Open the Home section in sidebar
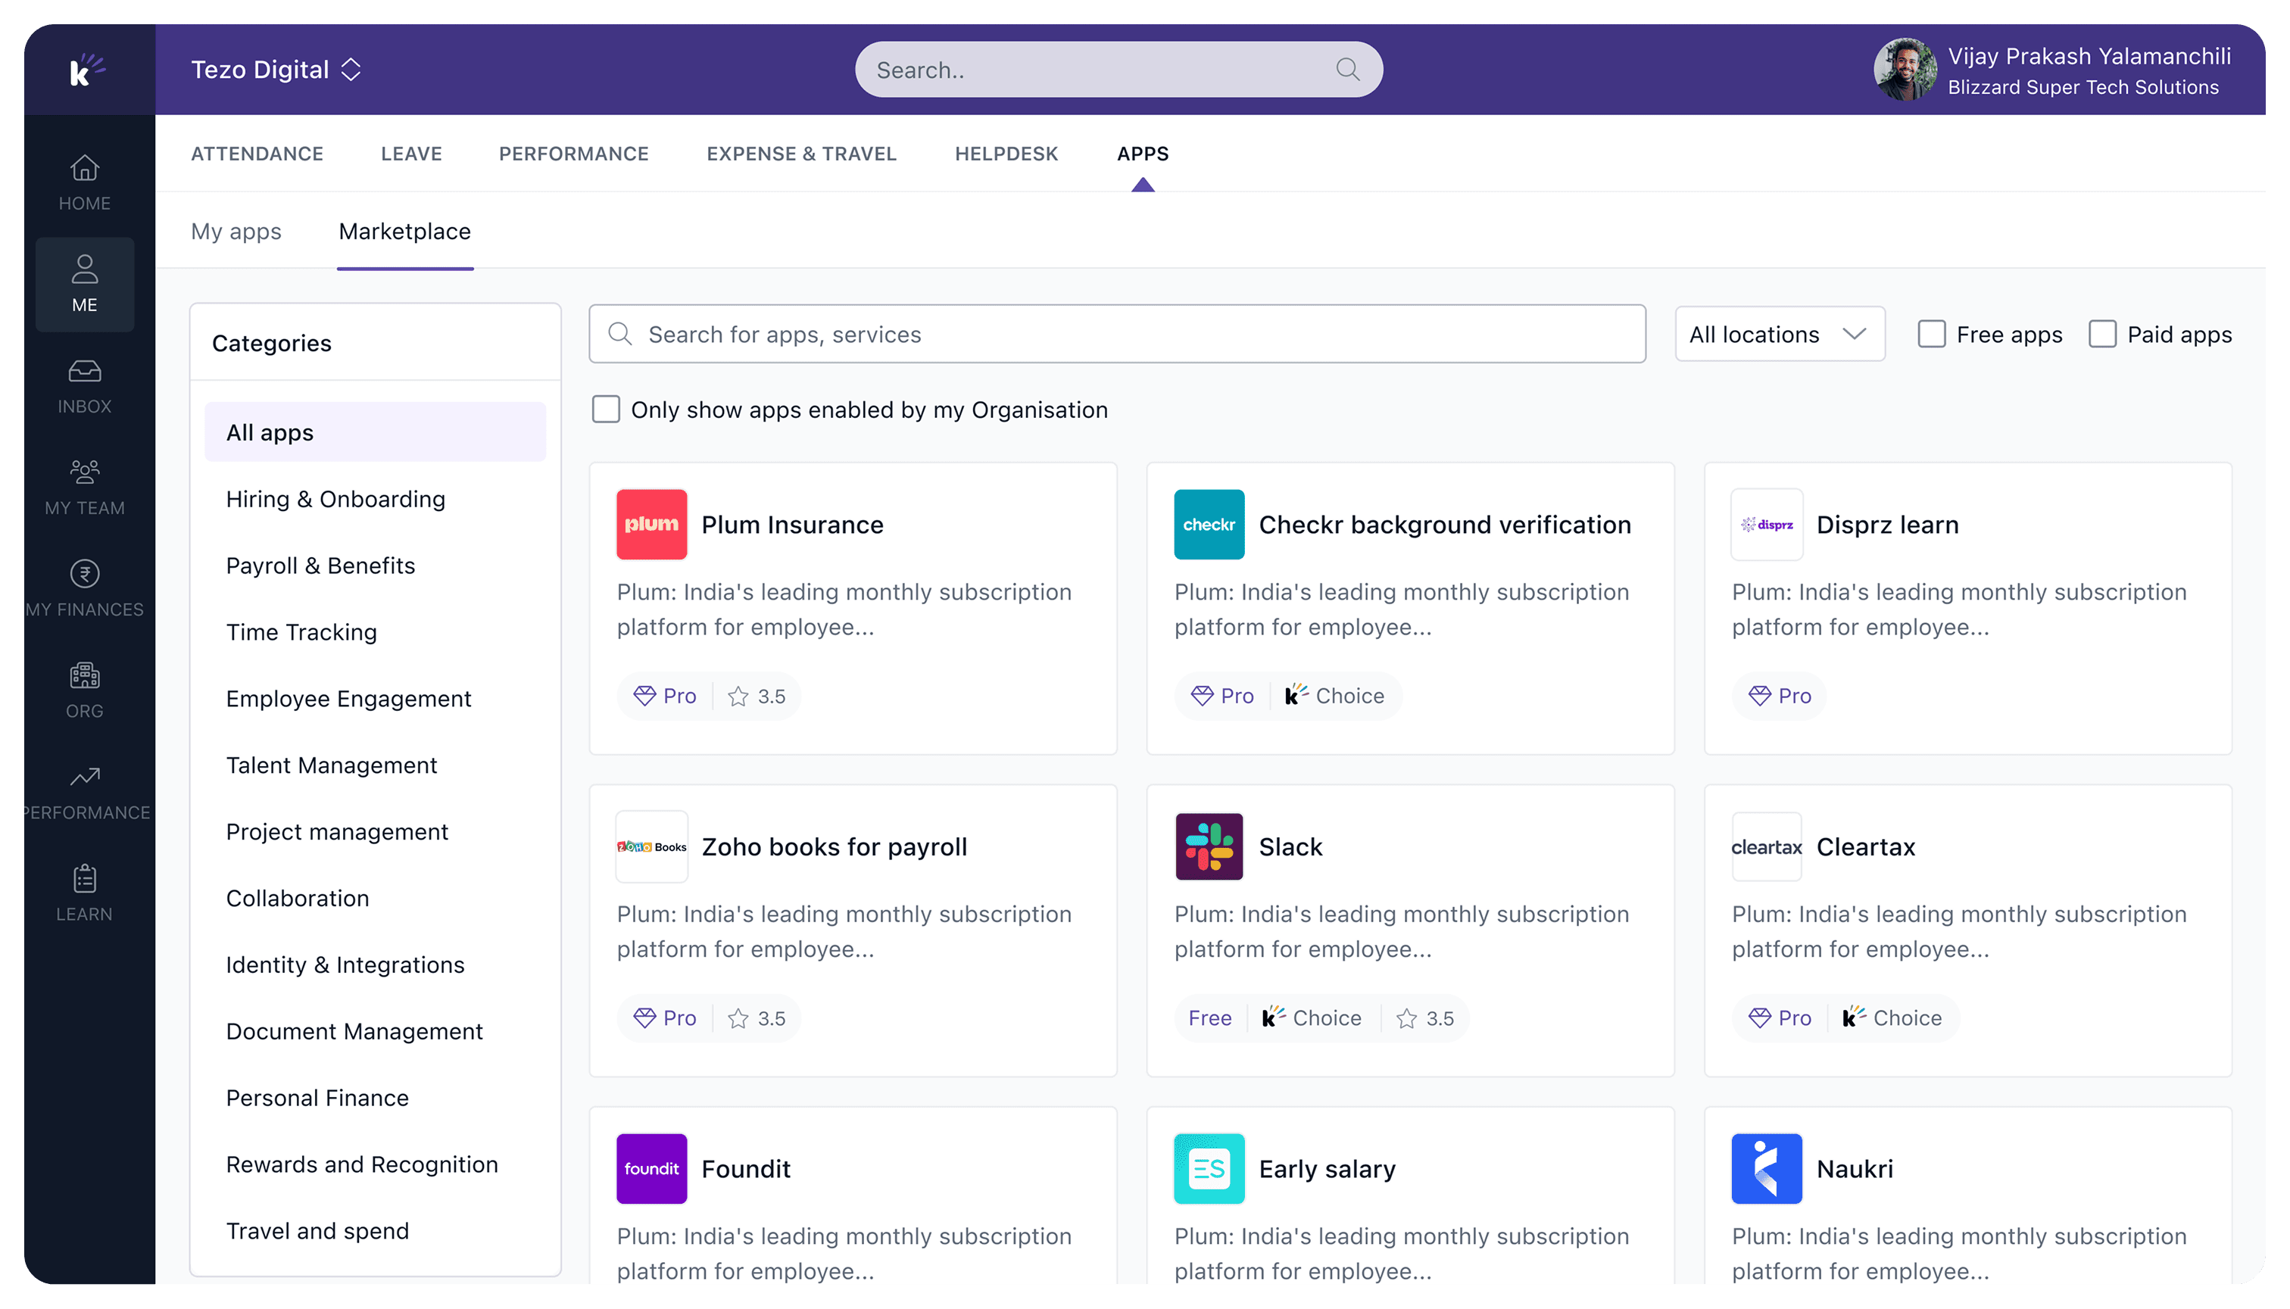This screenshot has height=1309, width=2290. pos(85,182)
